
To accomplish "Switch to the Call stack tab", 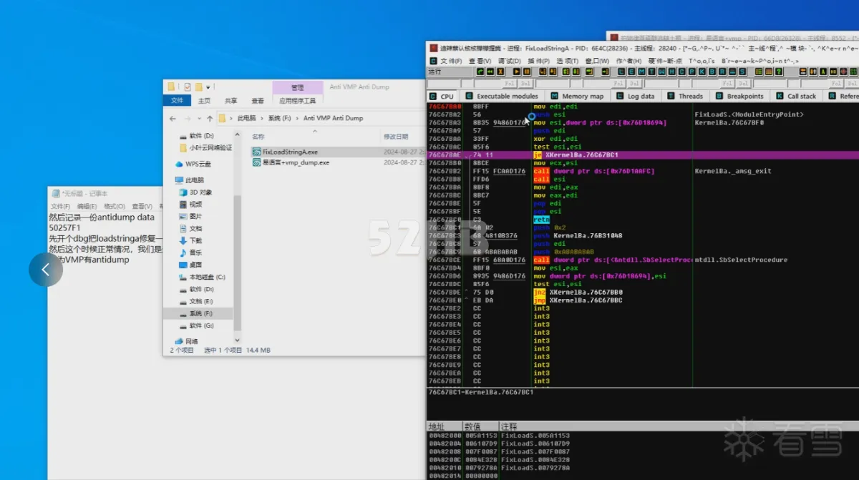I will [796, 96].
